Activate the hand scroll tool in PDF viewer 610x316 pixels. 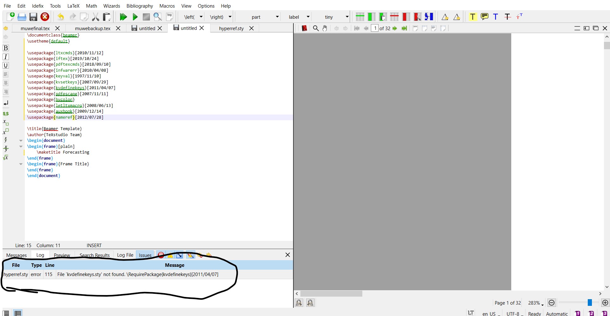point(325,28)
